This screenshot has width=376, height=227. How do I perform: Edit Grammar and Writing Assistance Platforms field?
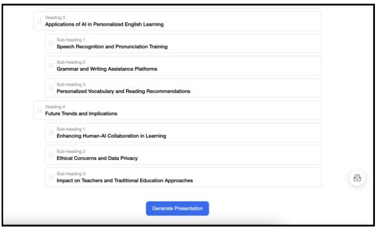(107, 69)
